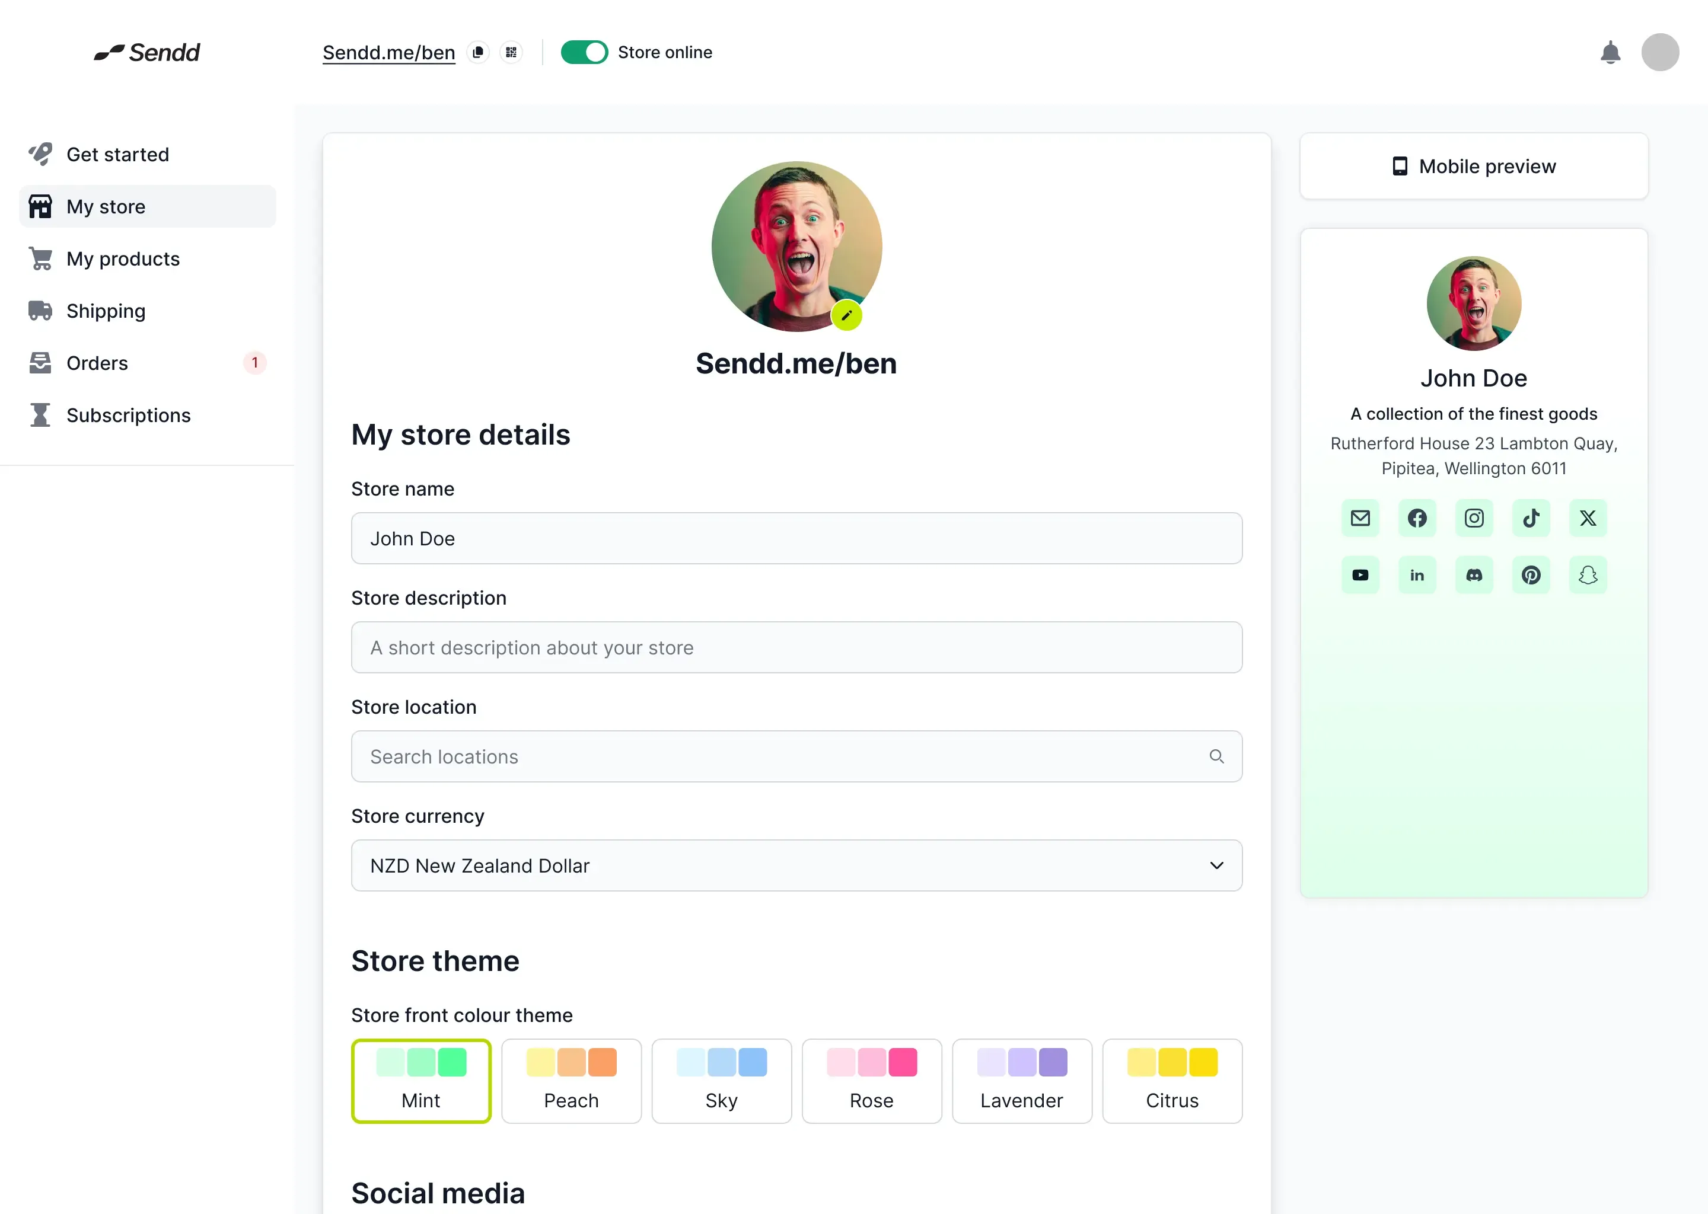Click the TikTok icon in mobile preview
This screenshot has width=1708, height=1214.
click(x=1531, y=518)
